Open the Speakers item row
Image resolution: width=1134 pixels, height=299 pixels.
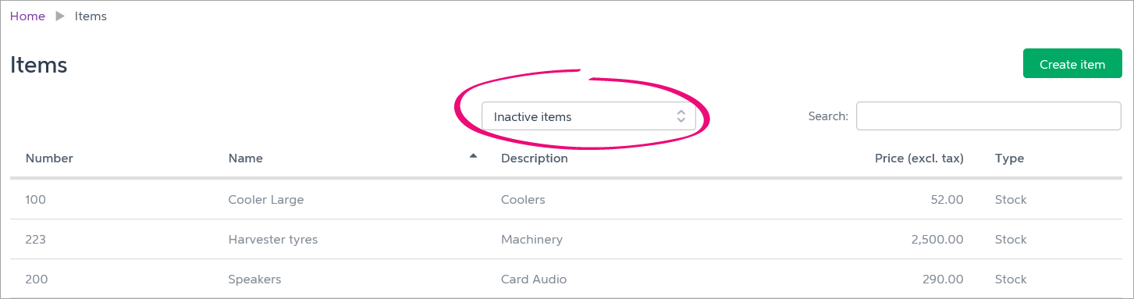point(566,279)
